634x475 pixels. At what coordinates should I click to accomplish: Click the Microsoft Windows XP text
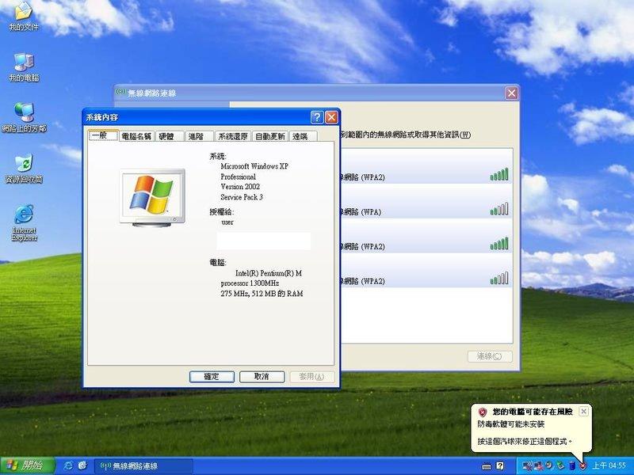(254, 166)
